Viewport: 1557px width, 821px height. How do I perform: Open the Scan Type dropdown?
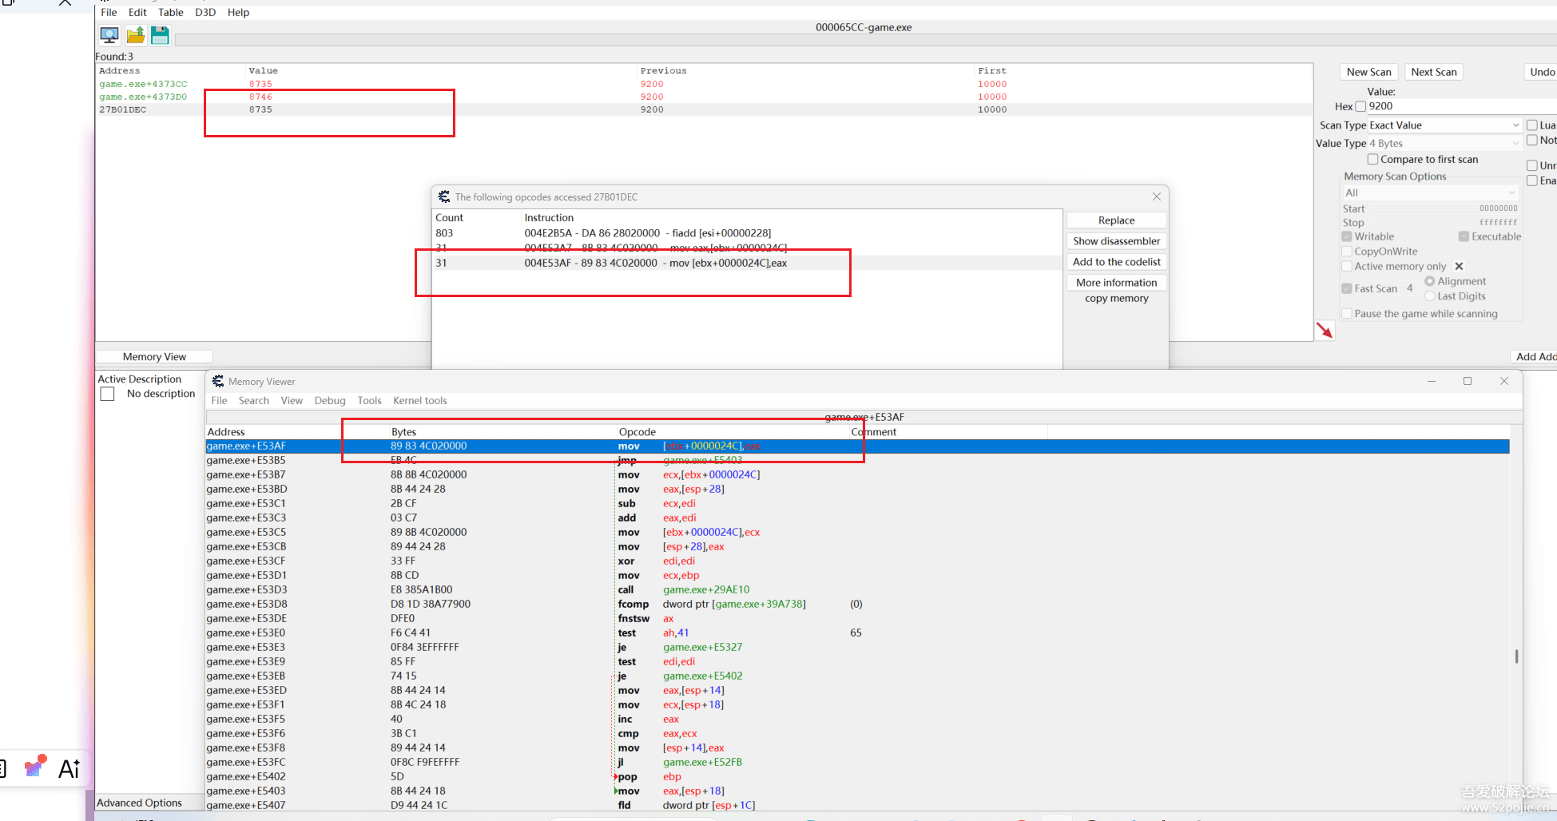tap(1444, 125)
